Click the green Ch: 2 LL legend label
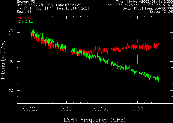The height and width of the screenshot is (123, 173). click(25, 22)
